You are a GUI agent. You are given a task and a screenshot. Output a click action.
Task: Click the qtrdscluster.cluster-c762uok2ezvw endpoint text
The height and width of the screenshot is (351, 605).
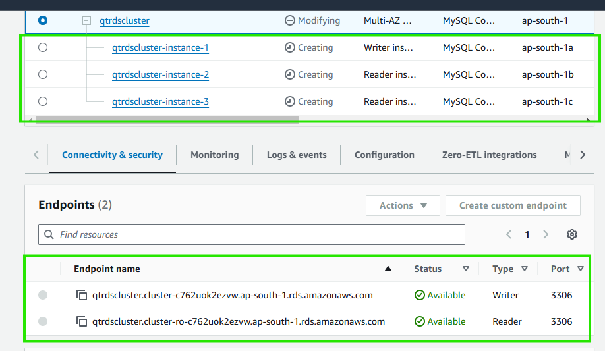[x=232, y=295]
